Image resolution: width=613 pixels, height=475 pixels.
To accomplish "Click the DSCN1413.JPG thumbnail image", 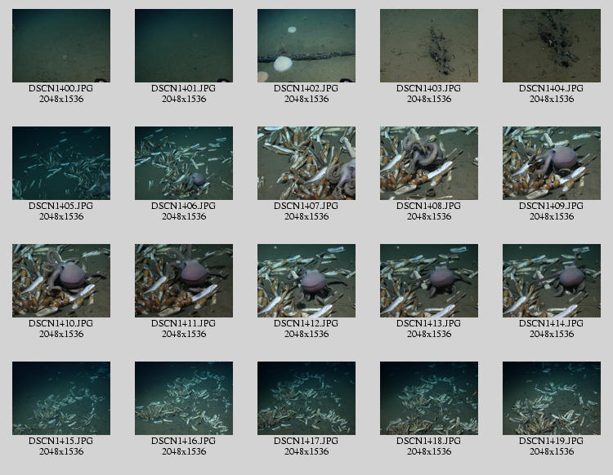I will pyautogui.click(x=429, y=281).
